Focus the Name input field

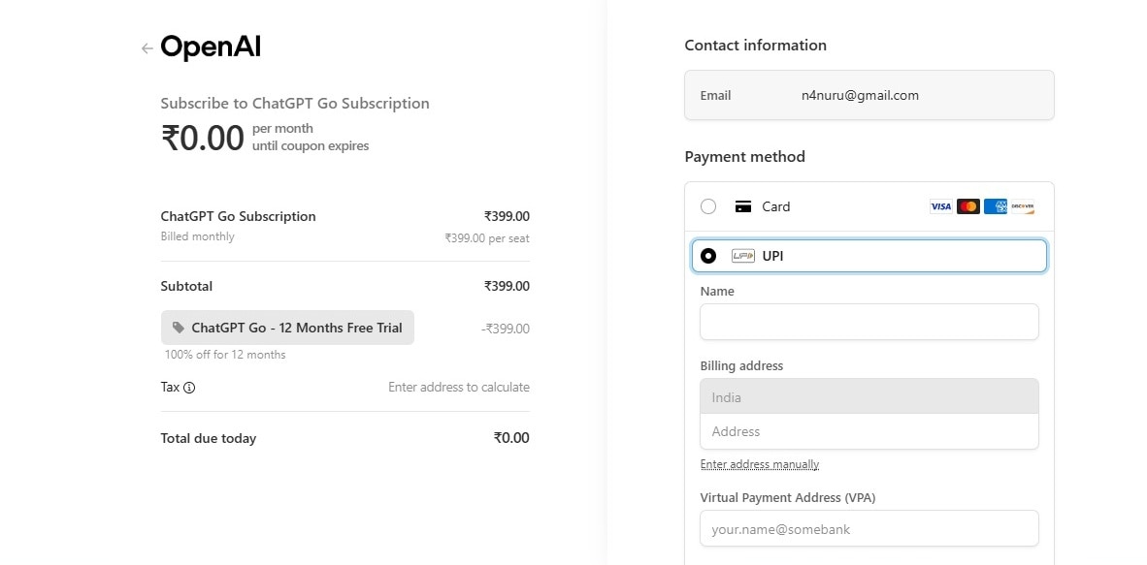[868, 322]
